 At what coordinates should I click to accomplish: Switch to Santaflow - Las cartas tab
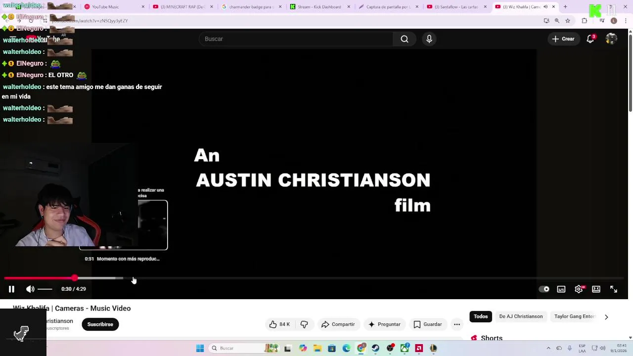[456, 7]
